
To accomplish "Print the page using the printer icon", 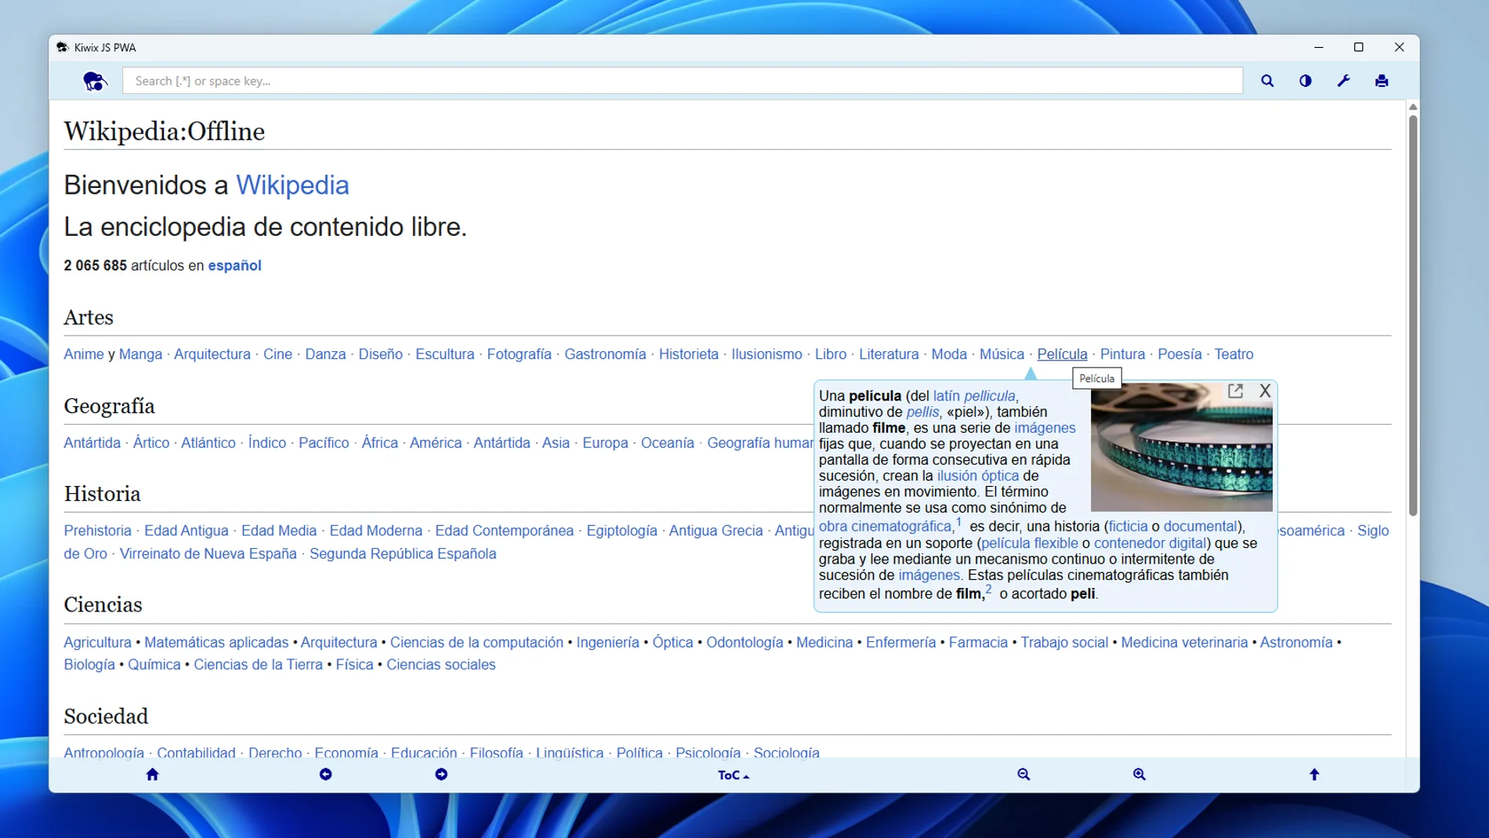I will point(1382,81).
